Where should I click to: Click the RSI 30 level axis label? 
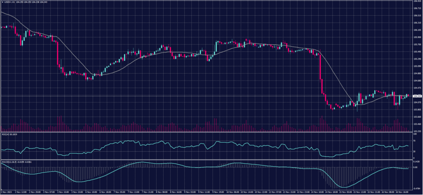[414, 151]
